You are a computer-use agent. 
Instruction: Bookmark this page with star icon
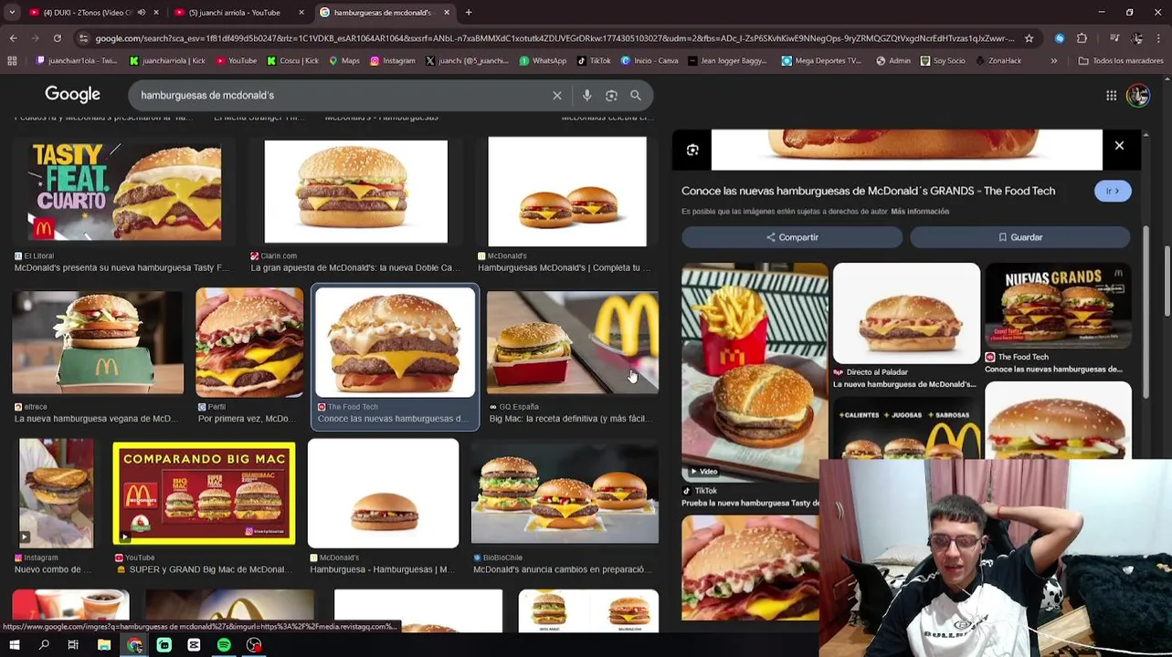[x=1029, y=38]
